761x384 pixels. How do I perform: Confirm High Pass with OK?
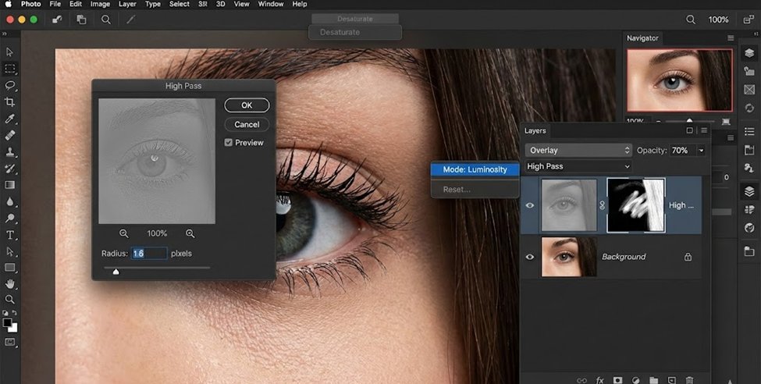247,105
